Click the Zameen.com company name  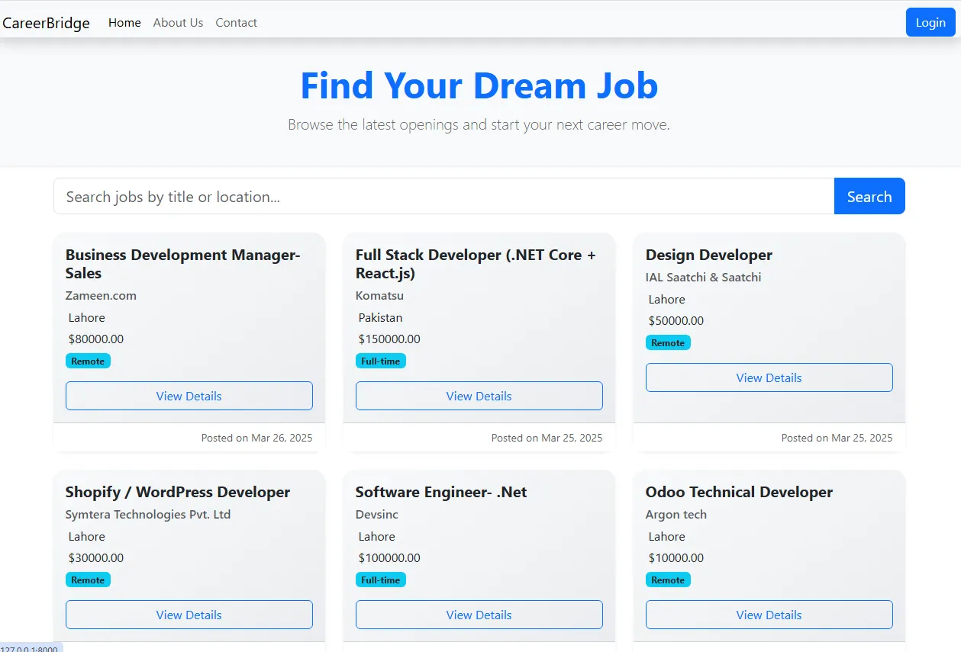tap(101, 295)
